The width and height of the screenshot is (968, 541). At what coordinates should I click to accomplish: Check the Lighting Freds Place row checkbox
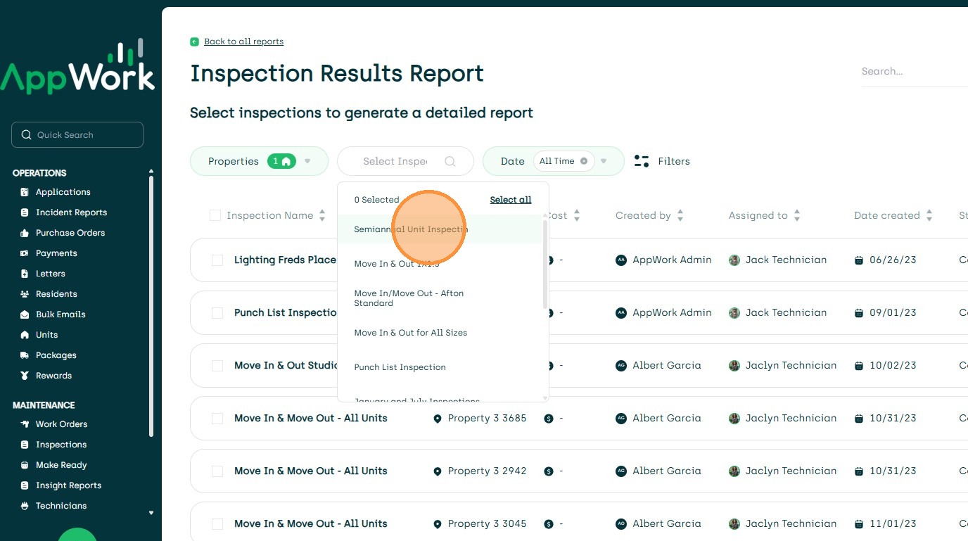pos(217,260)
